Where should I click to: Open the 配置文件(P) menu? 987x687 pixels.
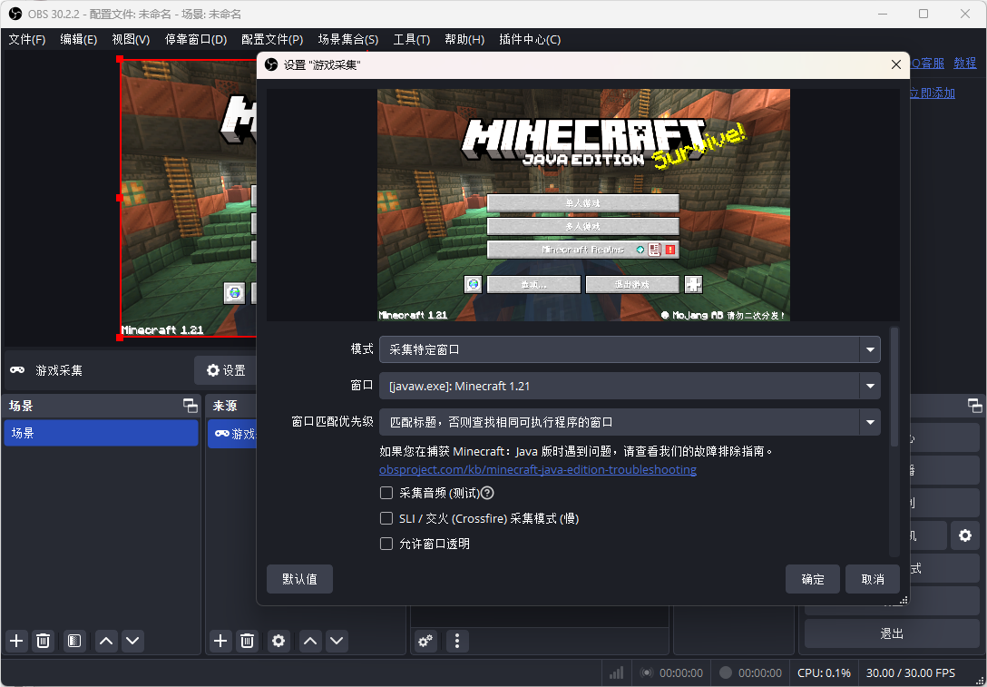coord(272,40)
